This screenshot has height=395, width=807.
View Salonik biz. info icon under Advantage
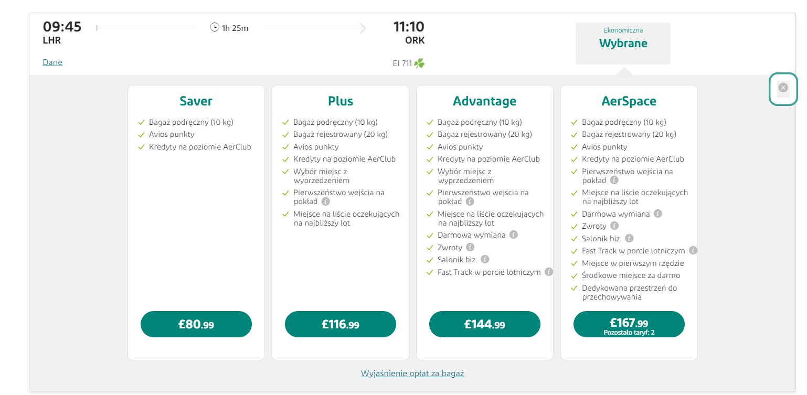coord(484,259)
